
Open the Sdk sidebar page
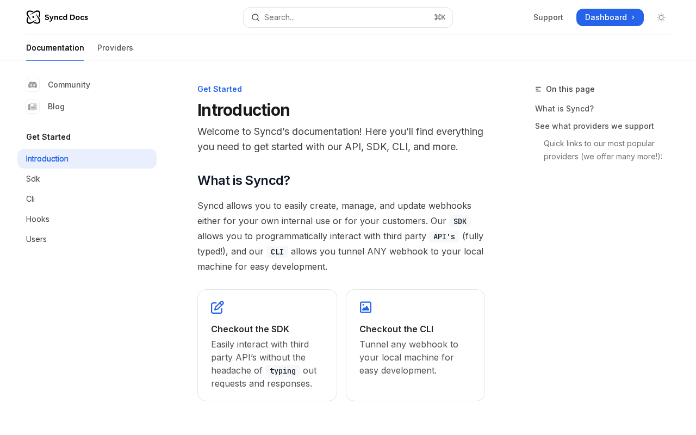pyautogui.click(x=33, y=179)
